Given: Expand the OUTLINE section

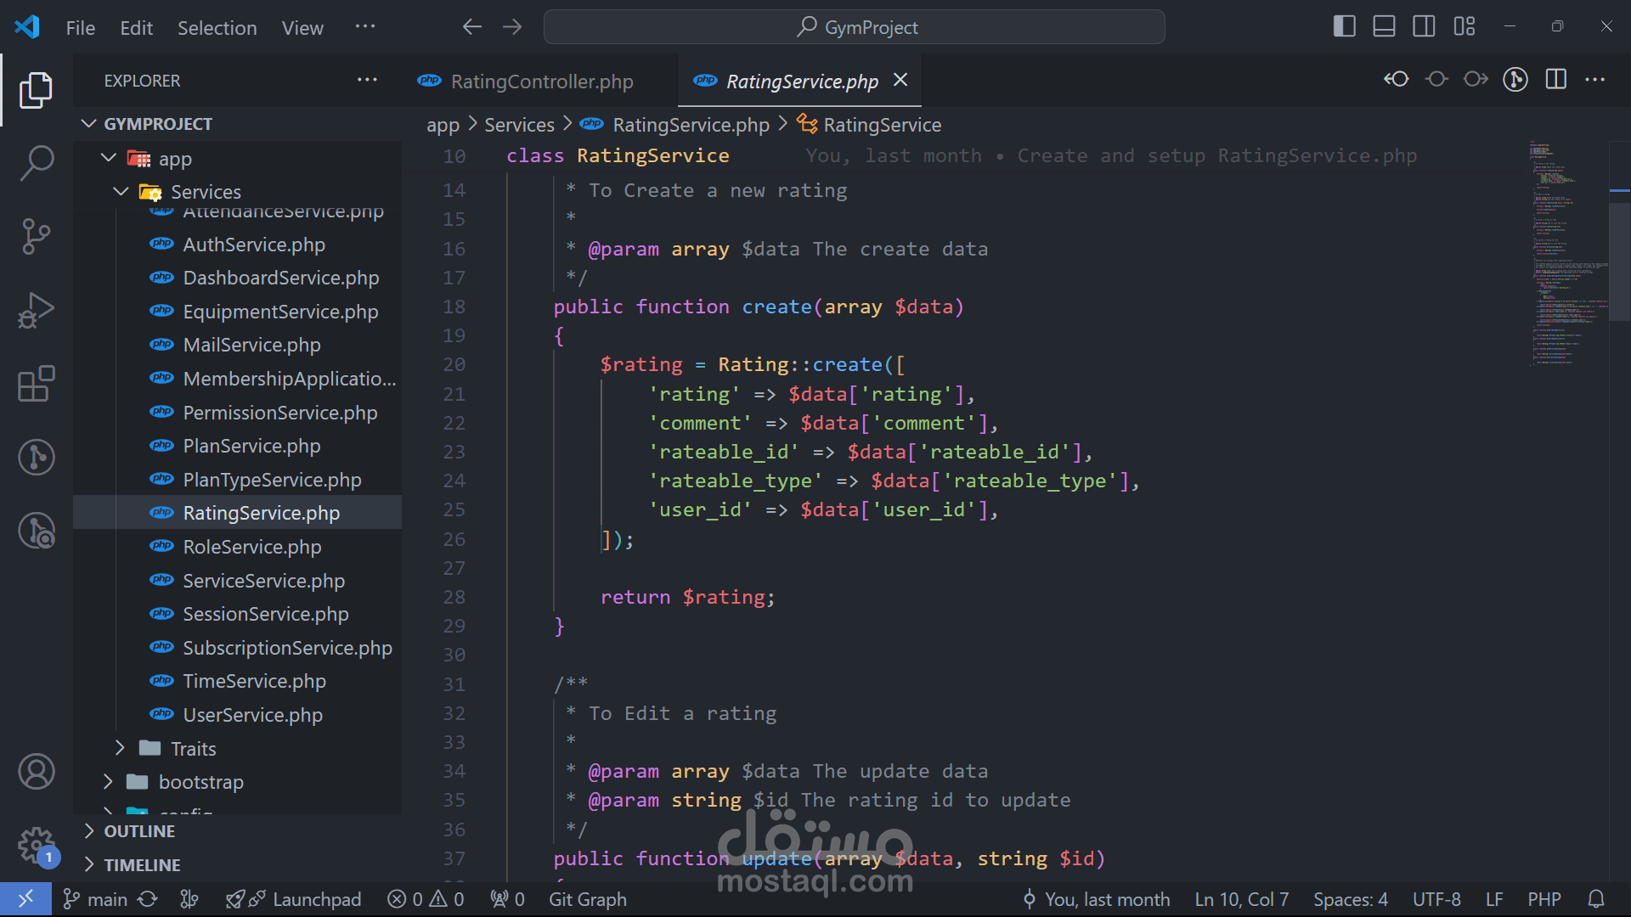Looking at the screenshot, I should [139, 831].
